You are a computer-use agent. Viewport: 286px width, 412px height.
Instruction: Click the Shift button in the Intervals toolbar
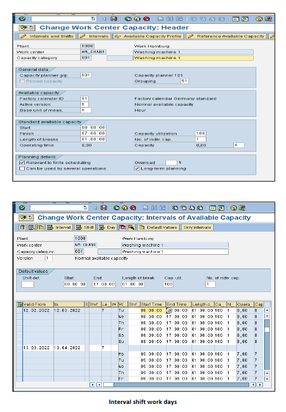[x=85, y=227]
